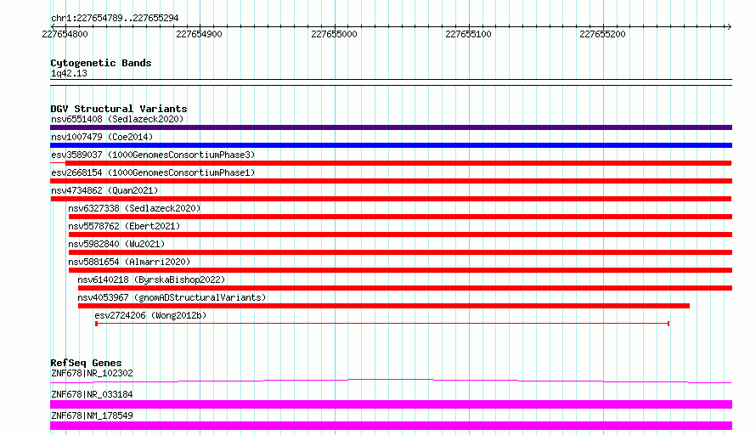This screenshot has width=756, height=435.
Task: Click the red bar under nsv6327338
Action: click(400, 217)
